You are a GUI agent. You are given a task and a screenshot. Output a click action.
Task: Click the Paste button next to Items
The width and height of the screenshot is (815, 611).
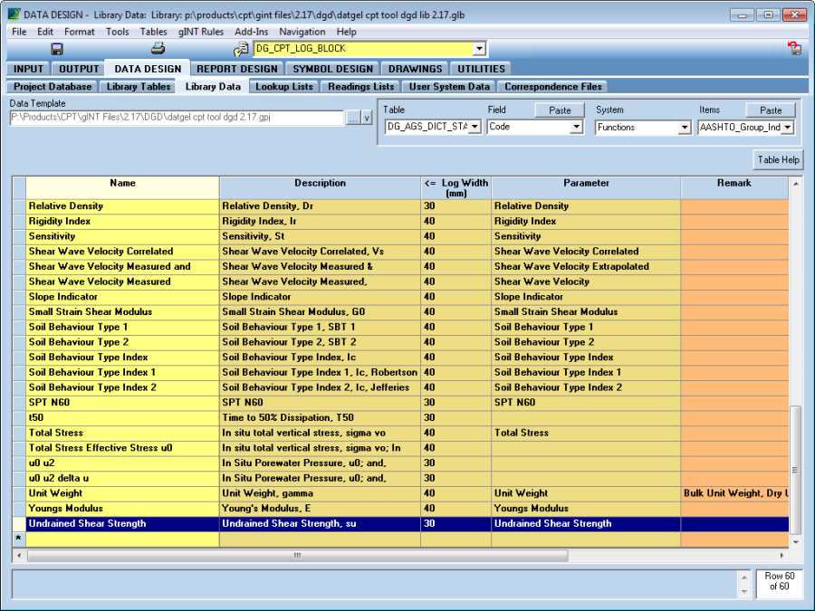771,110
